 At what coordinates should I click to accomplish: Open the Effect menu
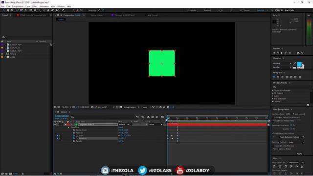tap(35, 6)
